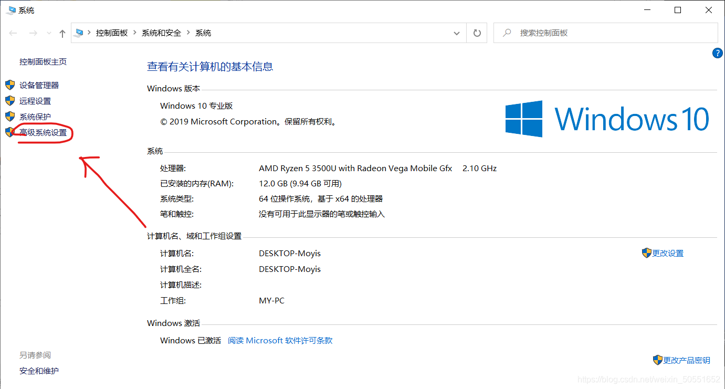The height and width of the screenshot is (389, 725).
Task: Go back with the left arrow button
Action: click(14, 33)
